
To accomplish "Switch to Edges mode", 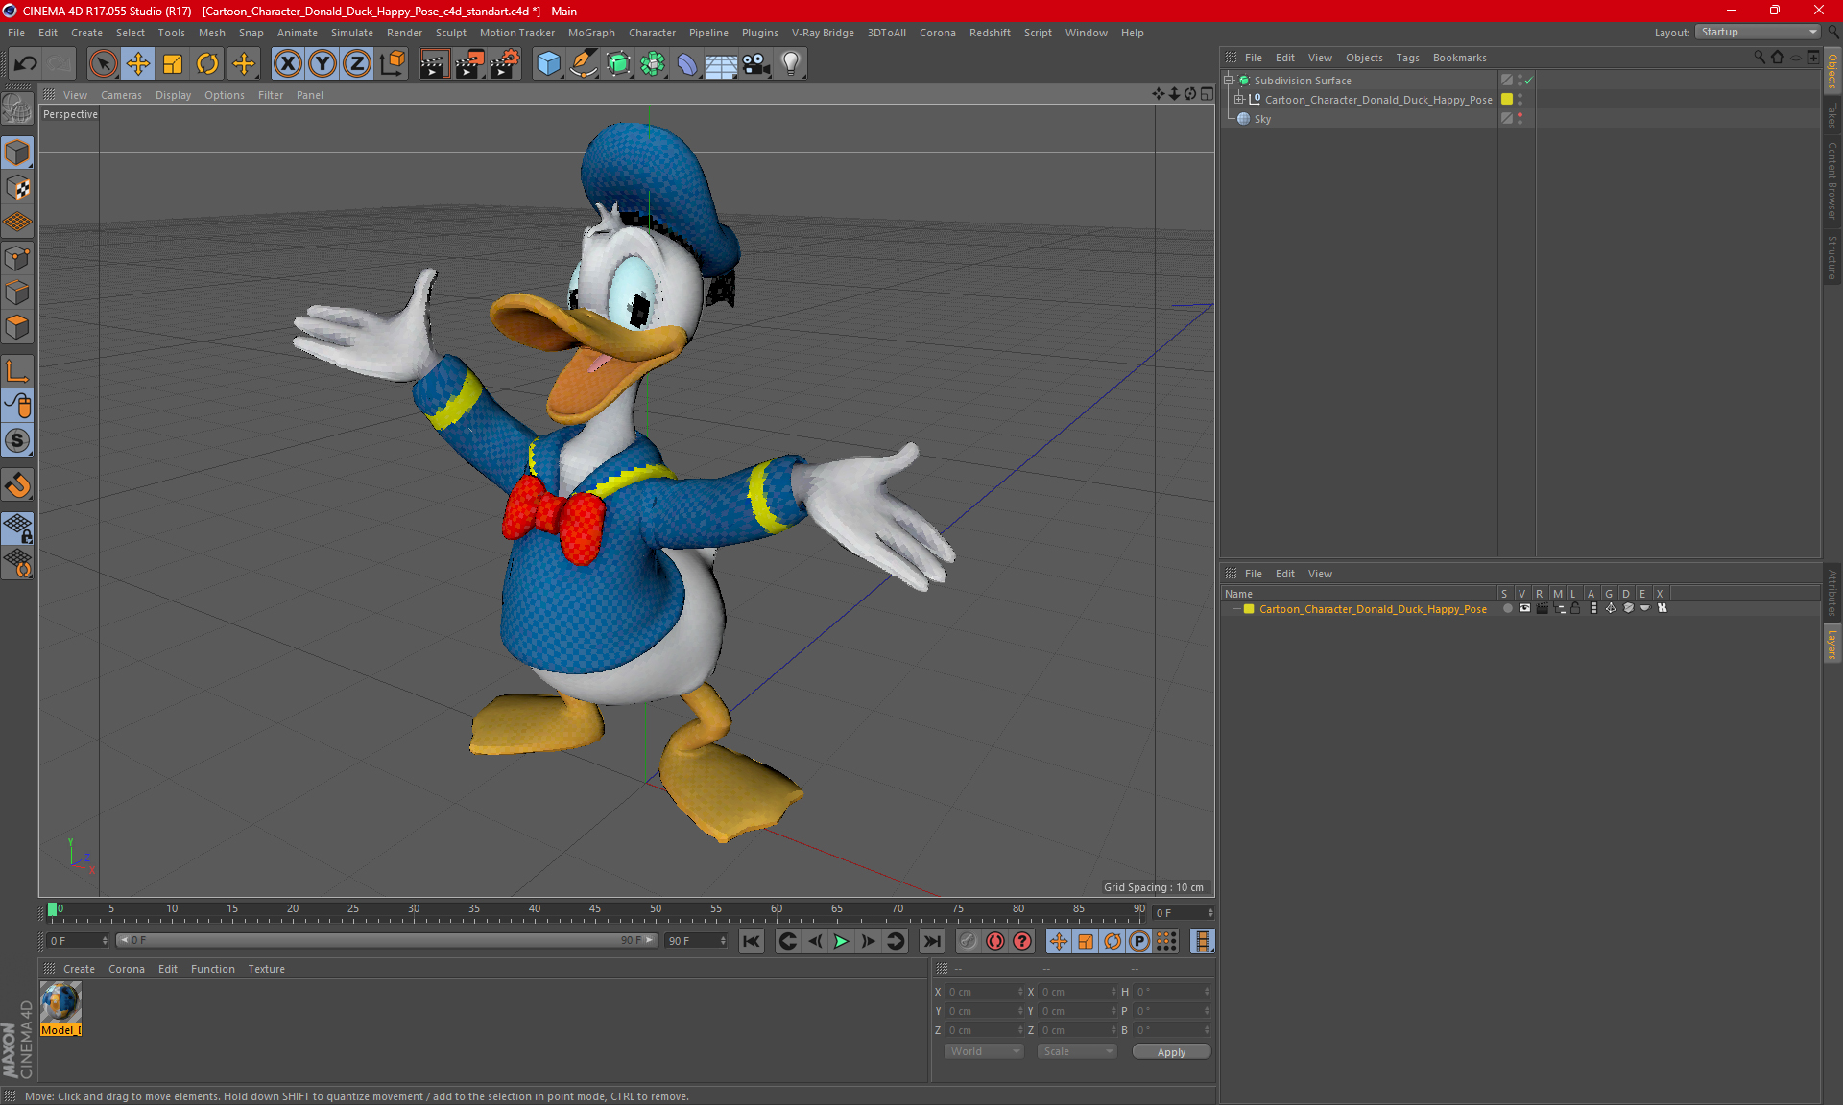I will (x=17, y=293).
